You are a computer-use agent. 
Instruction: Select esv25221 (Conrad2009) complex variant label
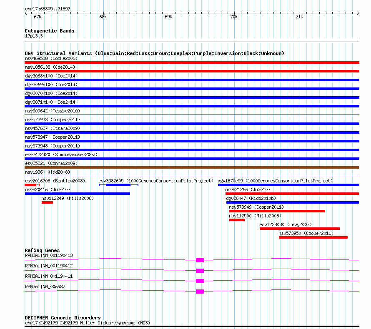coord(51,163)
